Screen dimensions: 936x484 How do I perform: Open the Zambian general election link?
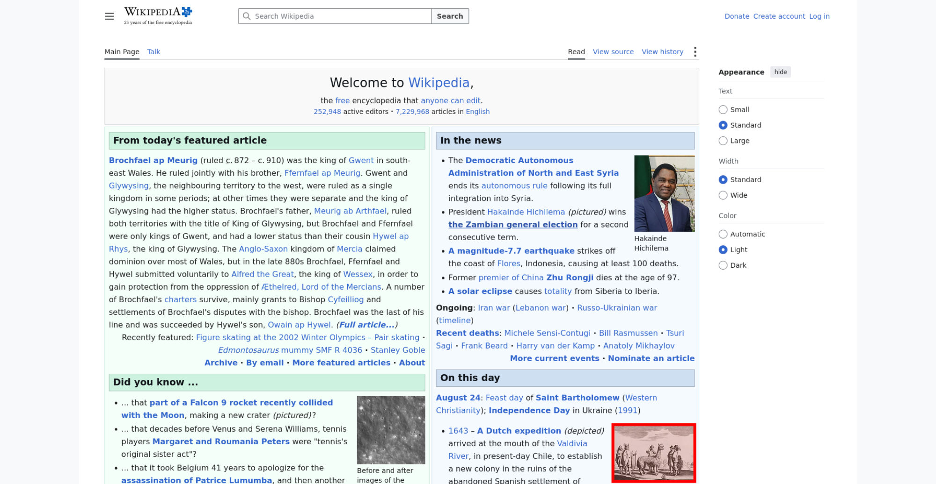(x=513, y=225)
